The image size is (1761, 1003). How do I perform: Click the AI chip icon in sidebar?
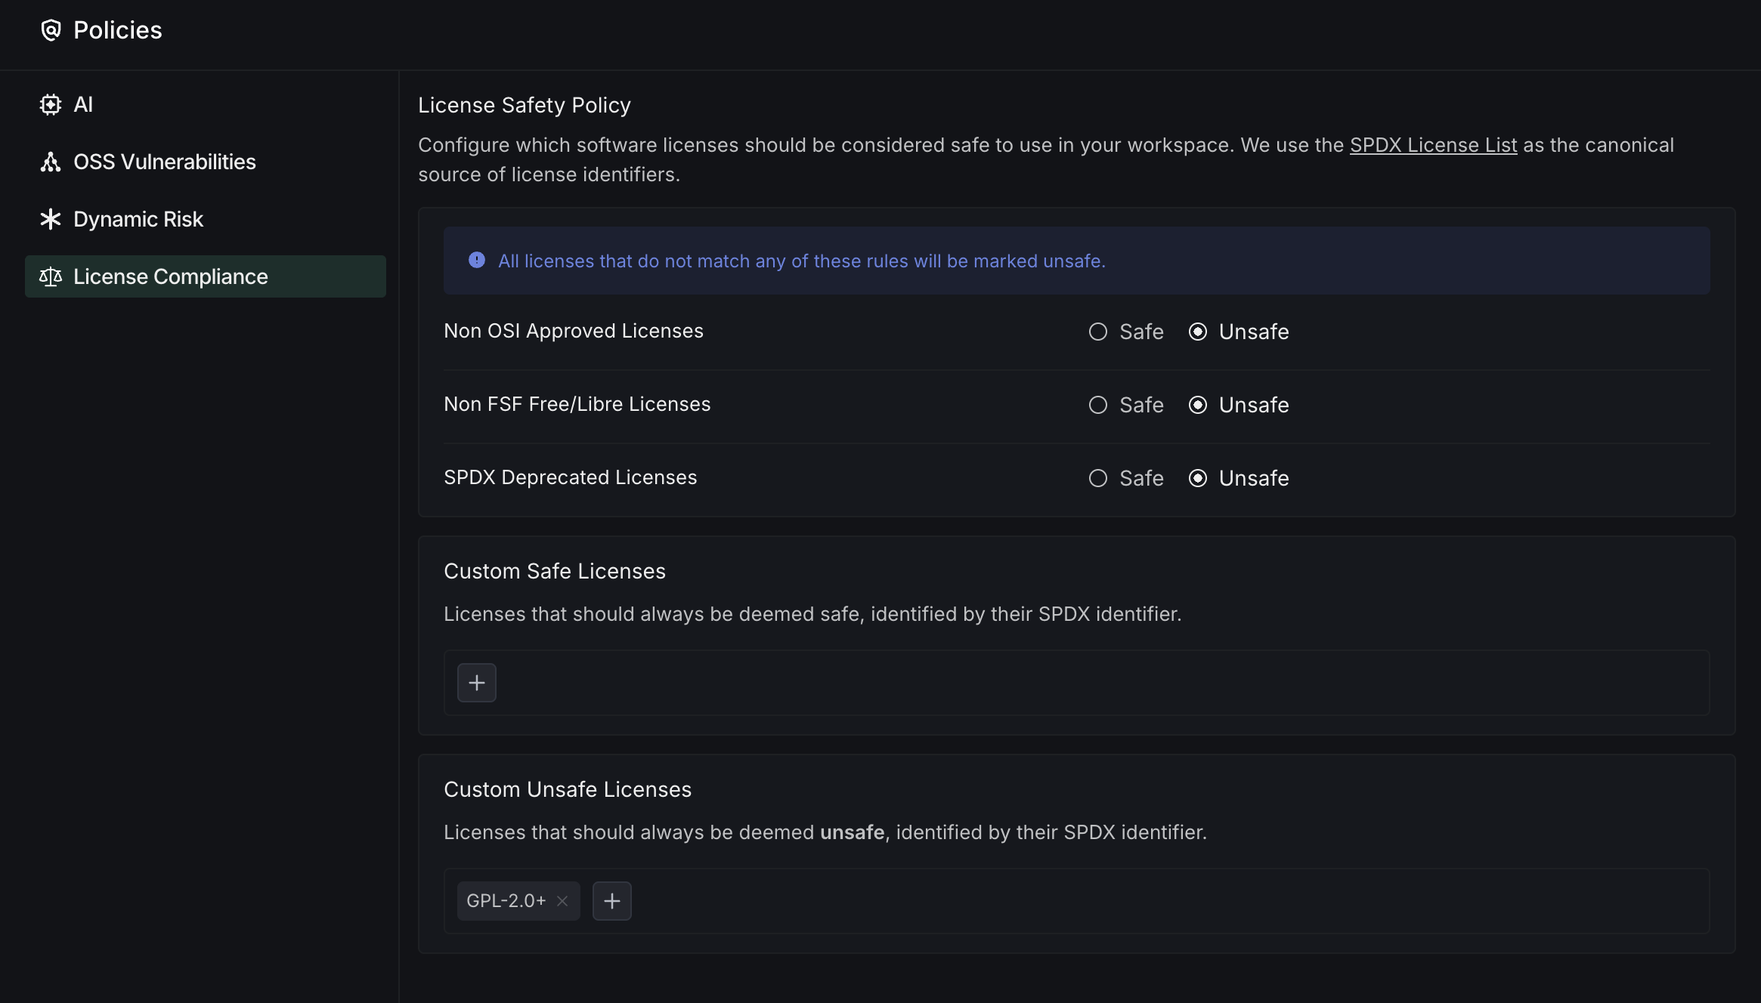[51, 104]
